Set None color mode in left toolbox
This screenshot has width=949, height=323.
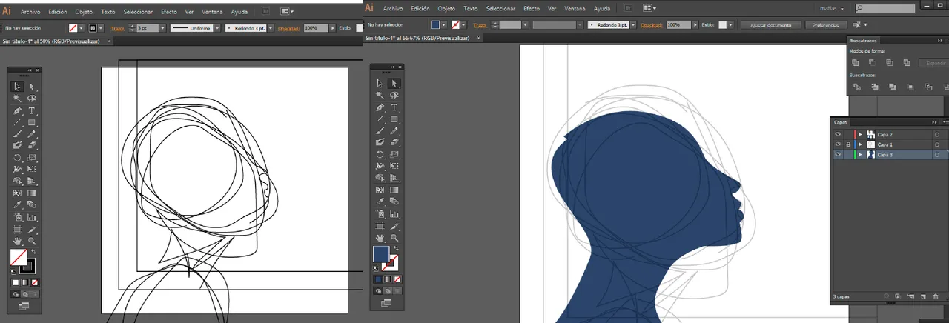35,282
